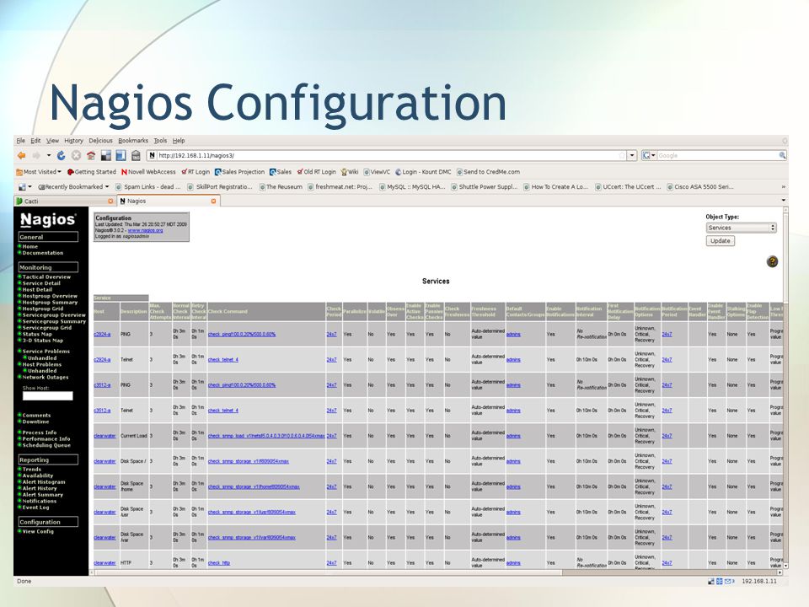Open the Tools menu
The height and width of the screenshot is (607, 809).
[160, 141]
